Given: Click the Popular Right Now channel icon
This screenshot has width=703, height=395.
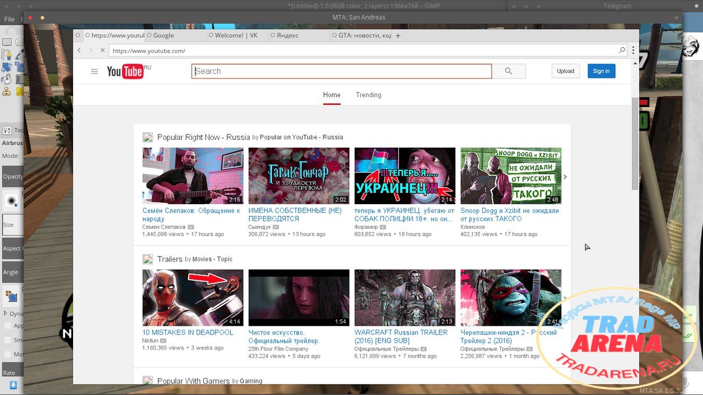Looking at the screenshot, I should [x=147, y=137].
